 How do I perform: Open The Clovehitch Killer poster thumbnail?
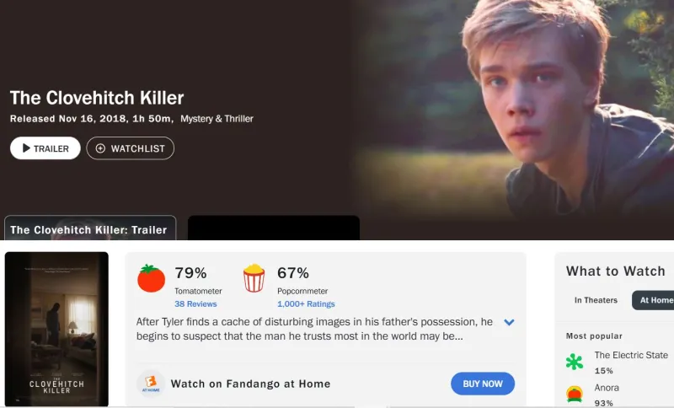click(56, 329)
